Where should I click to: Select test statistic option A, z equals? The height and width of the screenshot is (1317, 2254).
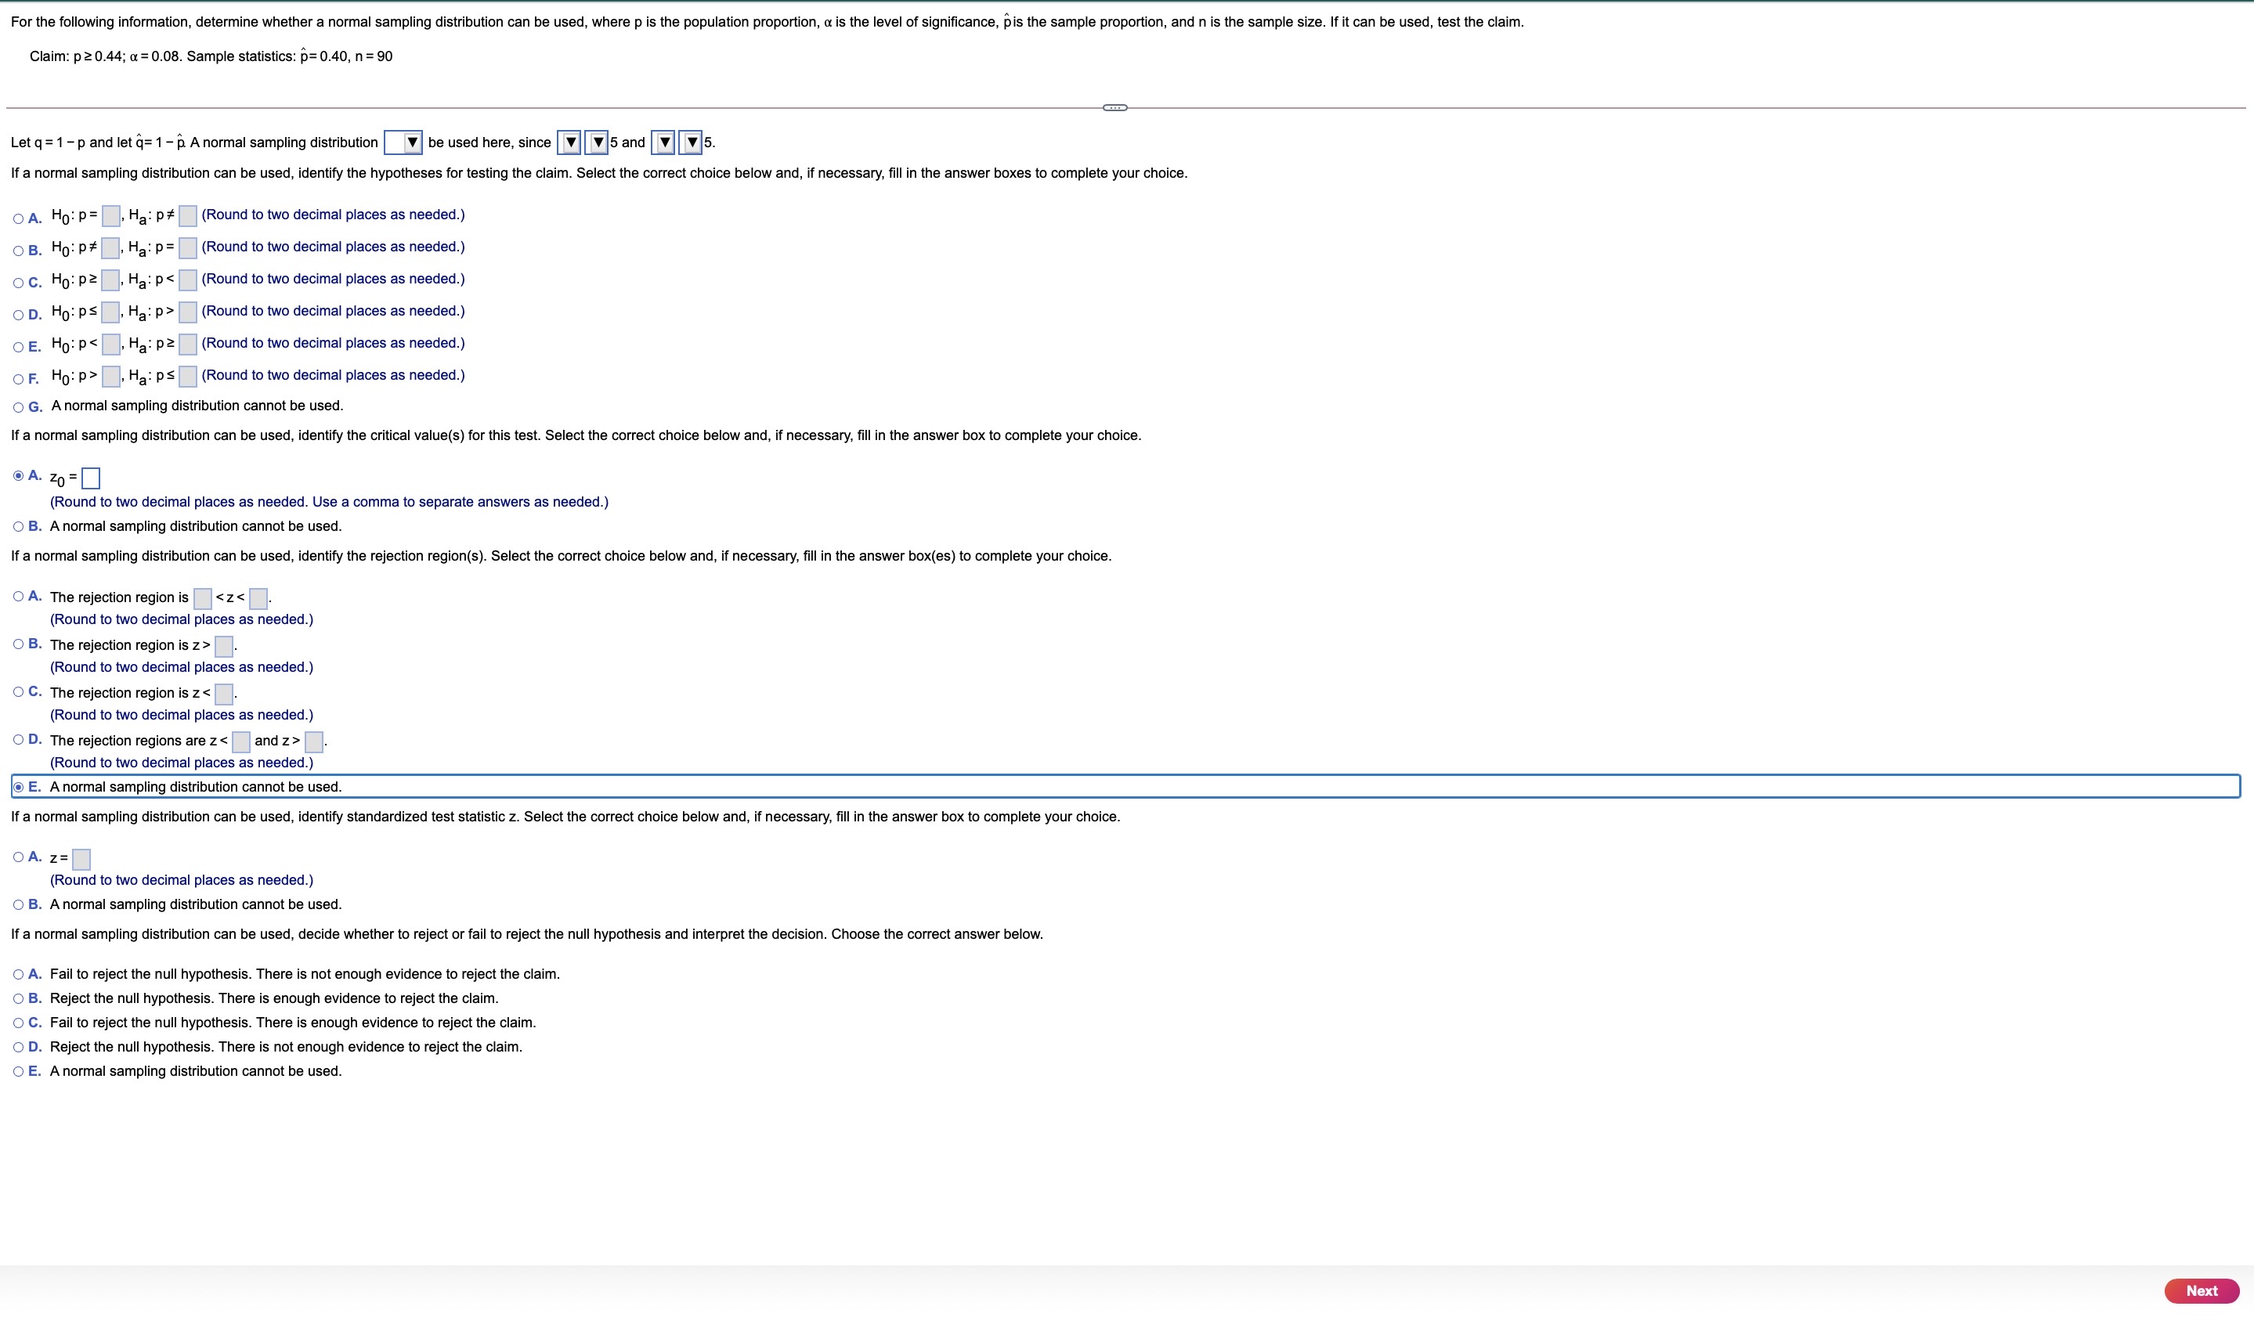tap(19, 857)
